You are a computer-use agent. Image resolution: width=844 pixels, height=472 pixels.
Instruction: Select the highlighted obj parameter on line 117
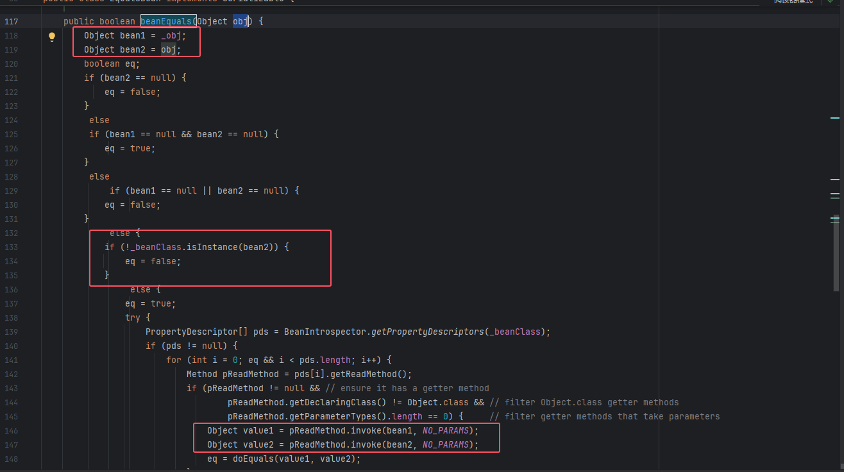[241, 21]
